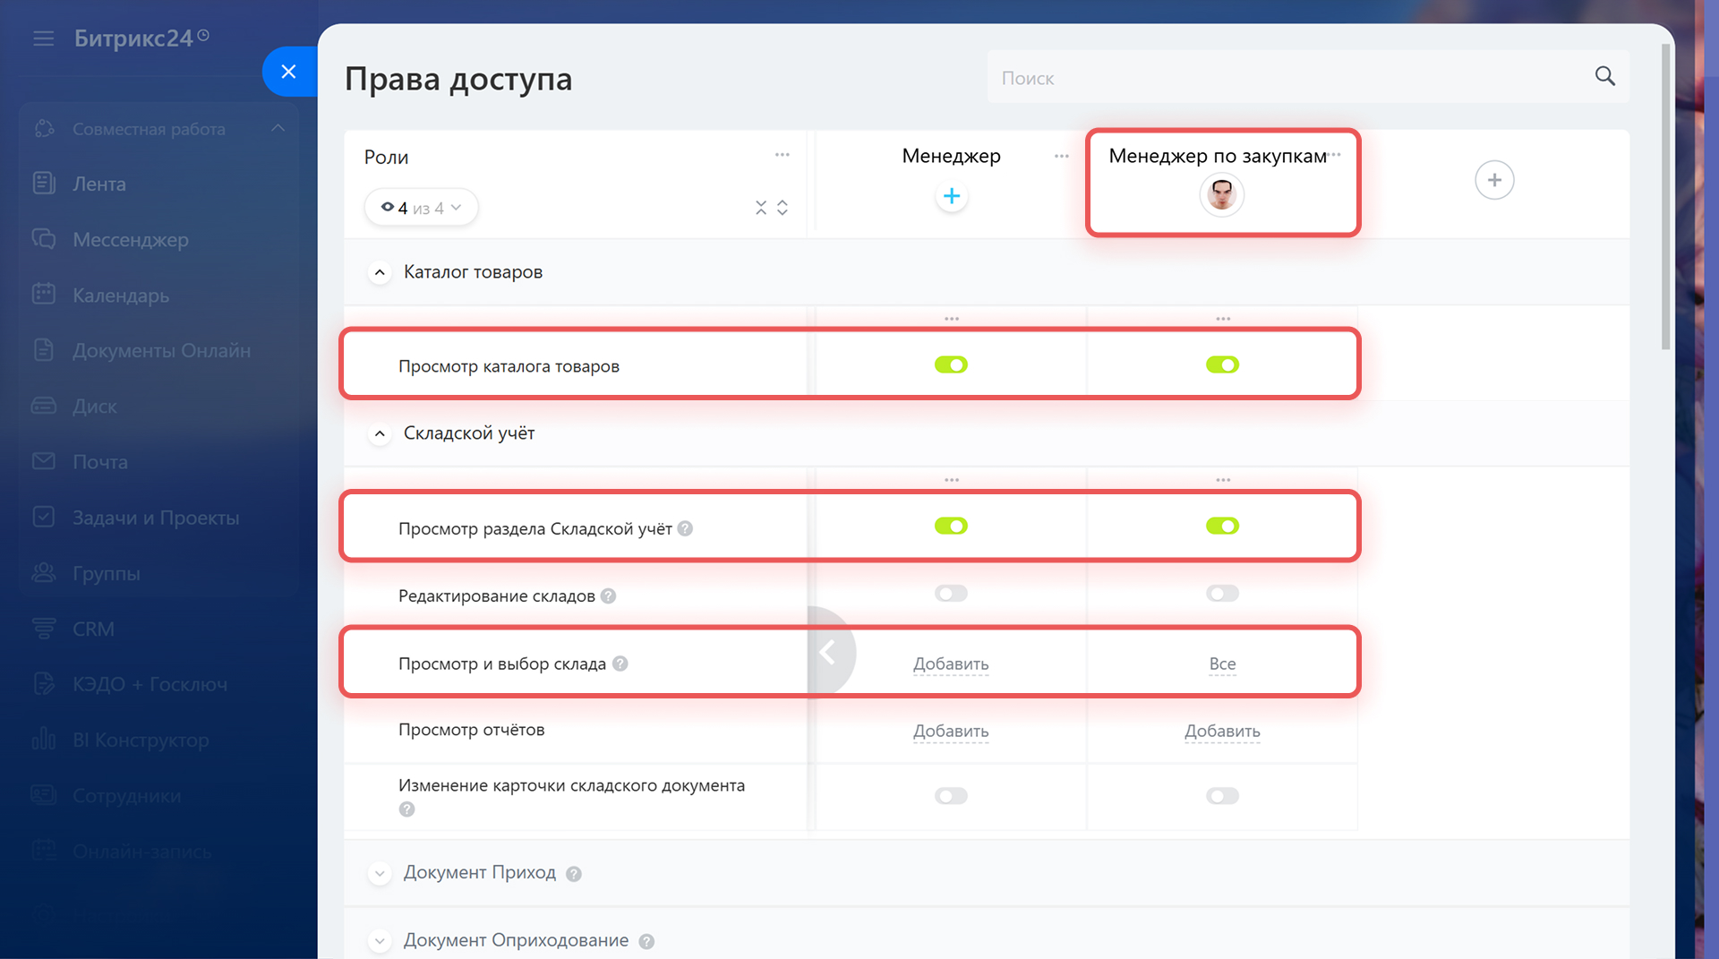Collapse the Каталог товаров section
This screenshot has width=1719, height=959.
pyautogui.click(x=380, y=272)
